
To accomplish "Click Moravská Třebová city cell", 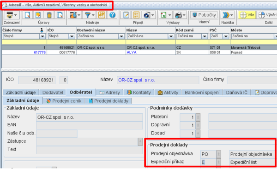I will [246, 47].
